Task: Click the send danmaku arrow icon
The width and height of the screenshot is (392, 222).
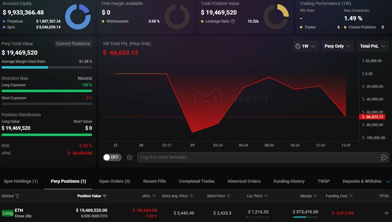Action: (x=384, y=157)
